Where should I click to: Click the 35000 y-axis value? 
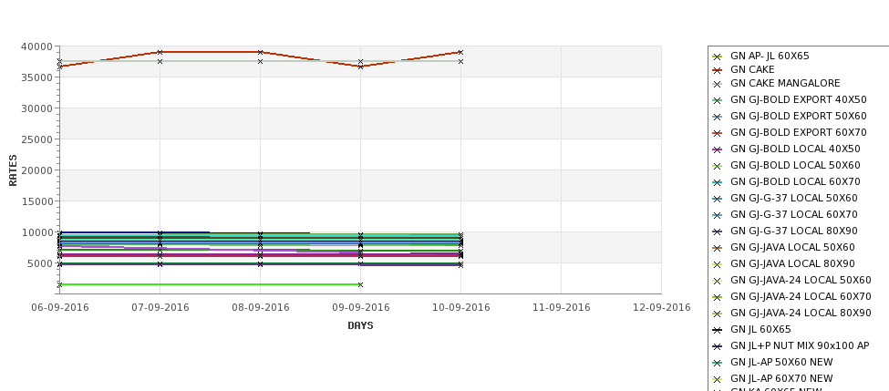click(37, 77)
